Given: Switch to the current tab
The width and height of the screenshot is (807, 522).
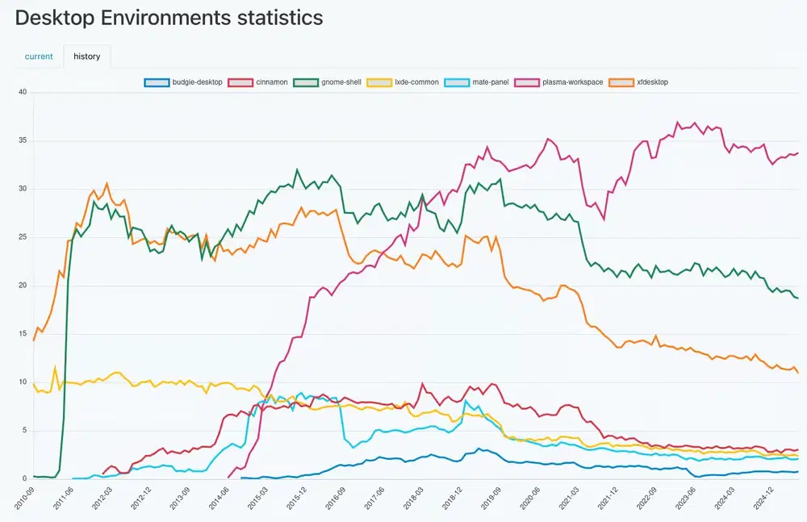Looking at the screenshot, I should [39, 56].
